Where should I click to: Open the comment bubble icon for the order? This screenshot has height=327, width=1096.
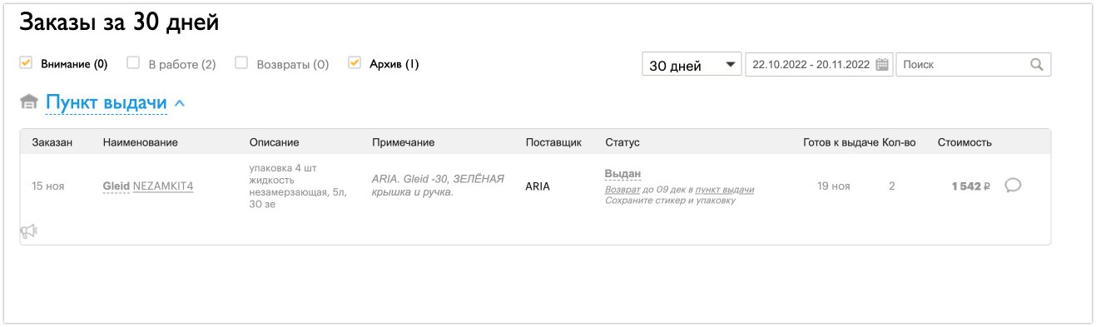[x=1013, y=186]
